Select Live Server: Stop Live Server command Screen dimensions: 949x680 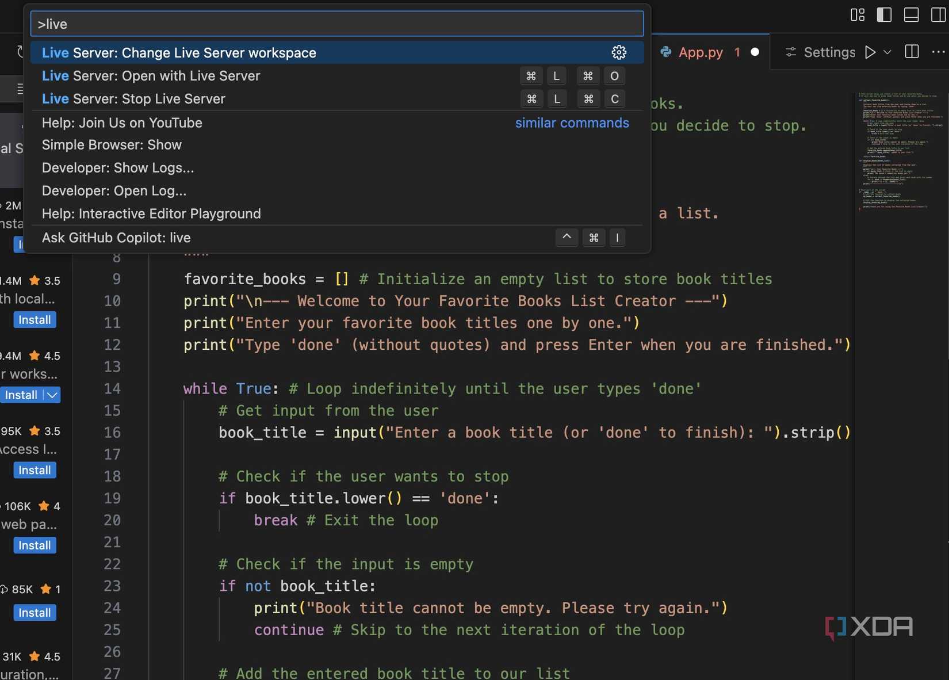tap(133, 99)
